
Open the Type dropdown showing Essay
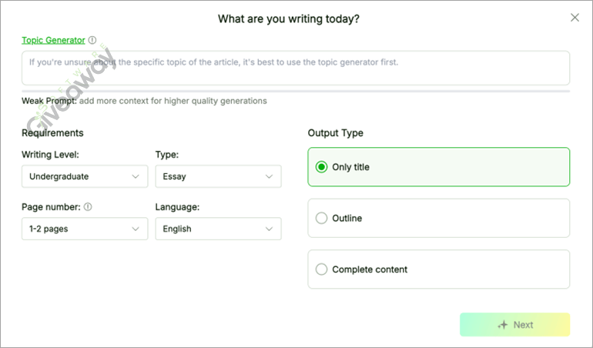218,176
